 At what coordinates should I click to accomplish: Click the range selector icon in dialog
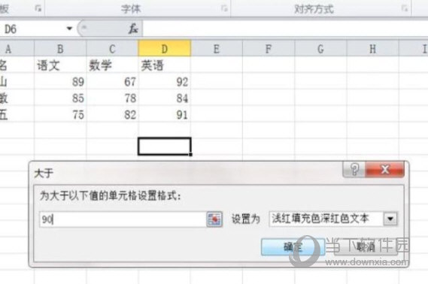(214, 219)
